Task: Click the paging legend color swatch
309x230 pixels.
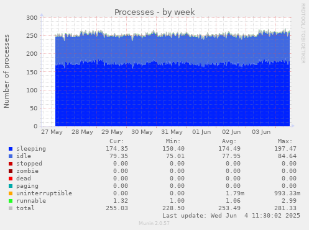Action: click(11, 186)
